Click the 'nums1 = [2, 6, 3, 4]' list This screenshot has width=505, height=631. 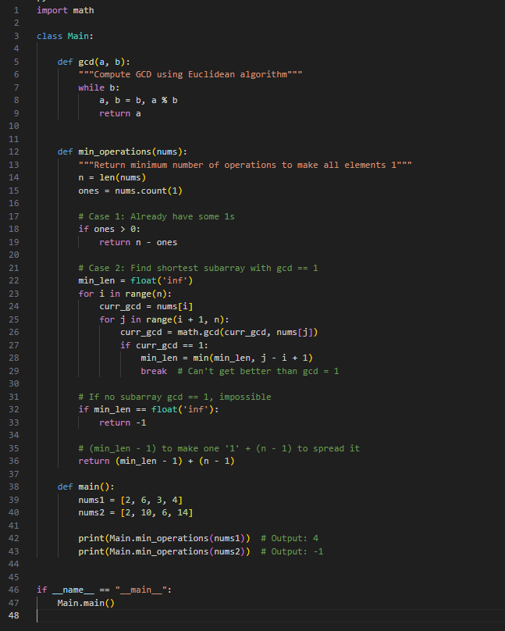pos(130,500)
